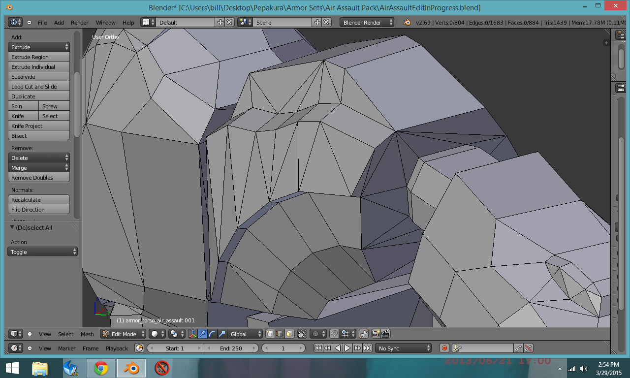630x378 pixels.
Task: Switch to face select mode
Action: point(289,334)
